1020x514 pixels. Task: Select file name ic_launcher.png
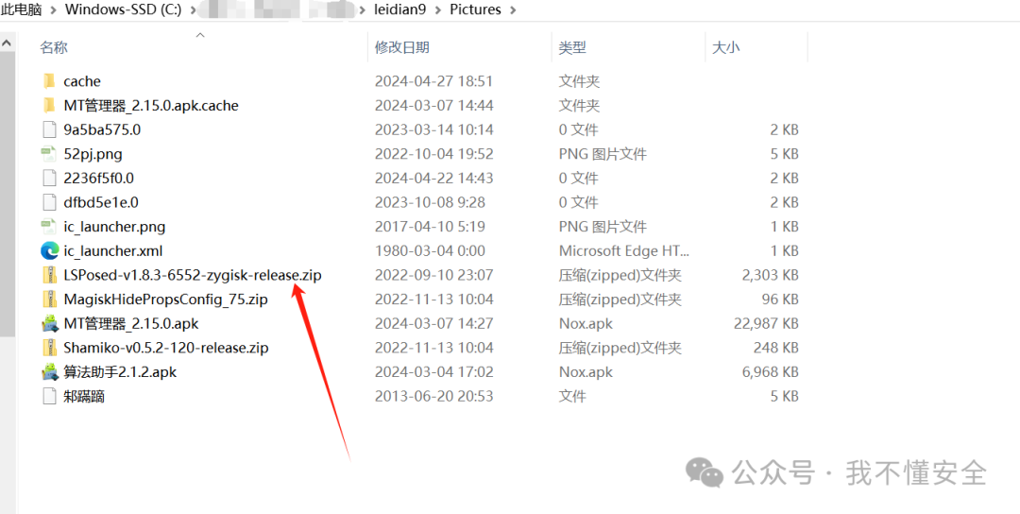(114, 227)
